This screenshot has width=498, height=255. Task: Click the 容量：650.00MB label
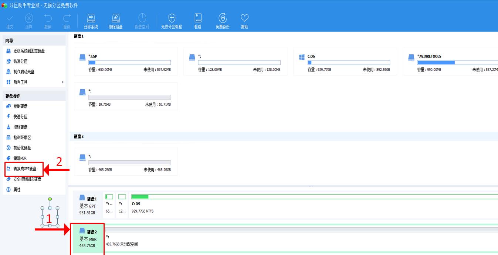coord(100,70)
